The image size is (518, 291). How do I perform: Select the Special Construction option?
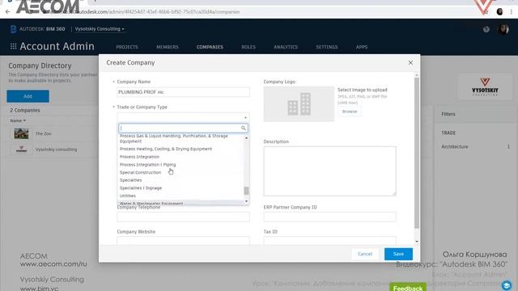180,172
